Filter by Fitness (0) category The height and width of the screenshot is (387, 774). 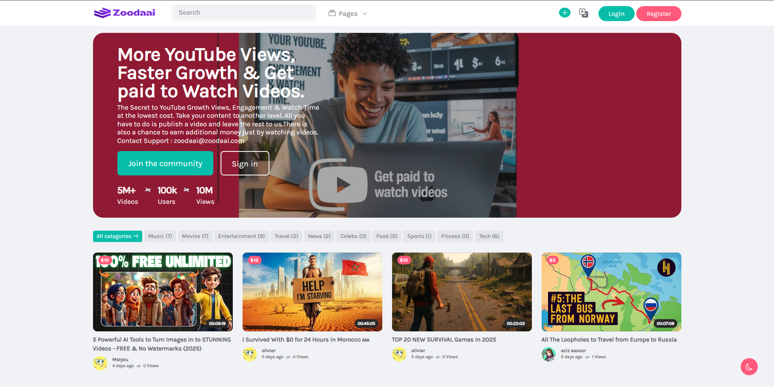(455, 236)
